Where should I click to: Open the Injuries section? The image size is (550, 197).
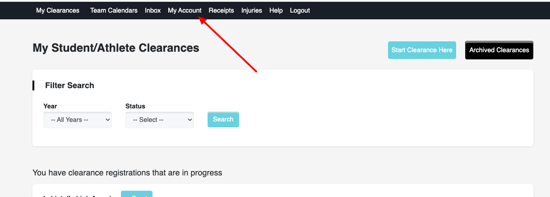pos(252,10)
